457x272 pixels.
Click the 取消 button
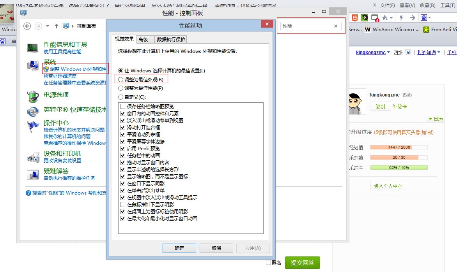coord(216,248)
